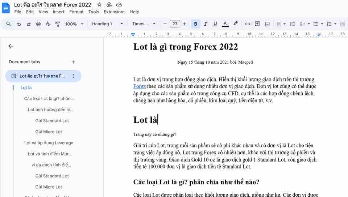Screen dimensions: 348x197
Task: Open the 100% zoom dropdown
Action: click(x=74, y=24)
